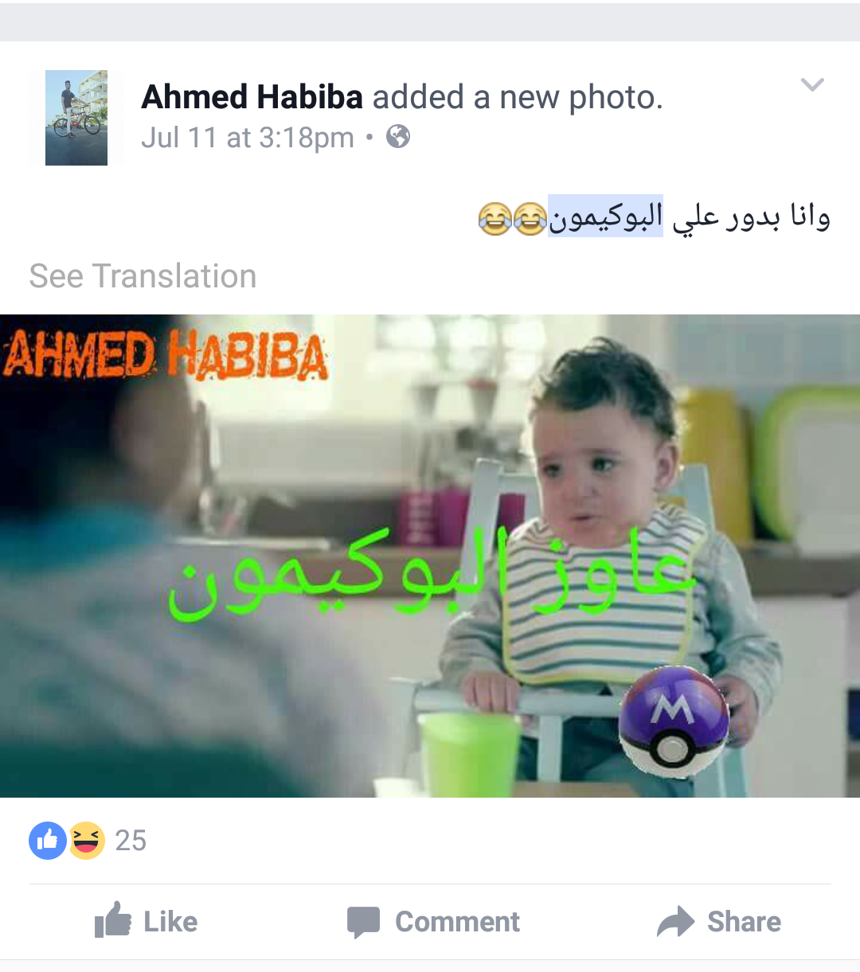The width and height of the screenshot is (860, 972).
Task: Click the Share button label
Action: (x=745, y=922)
